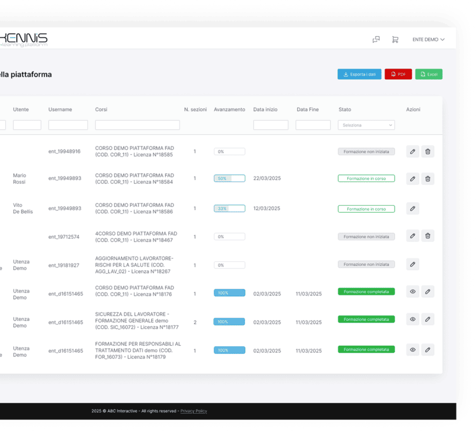View details eye icon for Licenza N°18176

(413, 291)
